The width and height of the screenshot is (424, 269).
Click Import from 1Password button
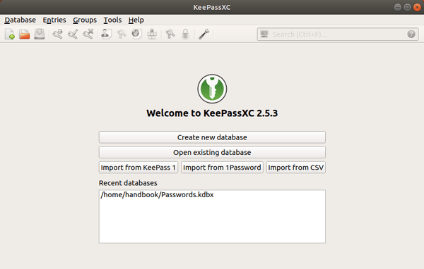tap(222, 168)
